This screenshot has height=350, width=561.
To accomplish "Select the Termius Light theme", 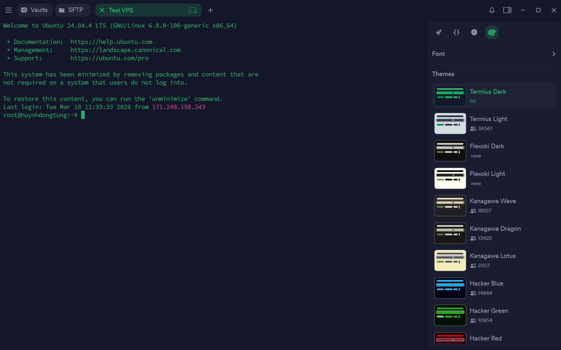I will (488, 123).
